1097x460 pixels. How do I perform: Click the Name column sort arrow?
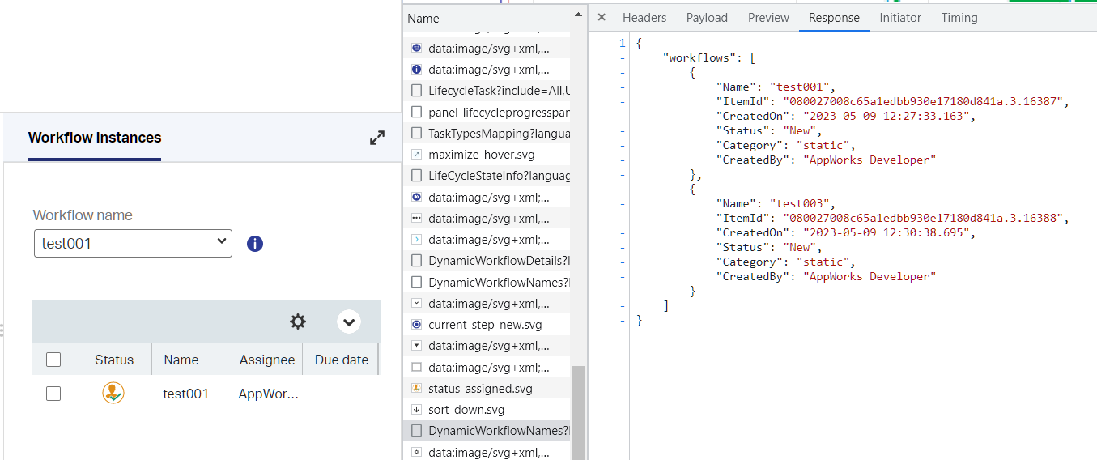point(578,15)
